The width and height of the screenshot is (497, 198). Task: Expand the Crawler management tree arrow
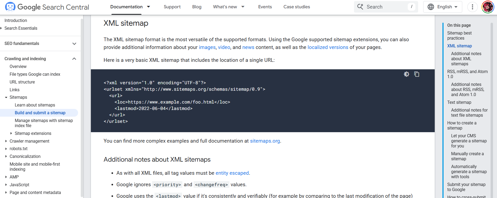pyautogui.click(x=6, y=141)
